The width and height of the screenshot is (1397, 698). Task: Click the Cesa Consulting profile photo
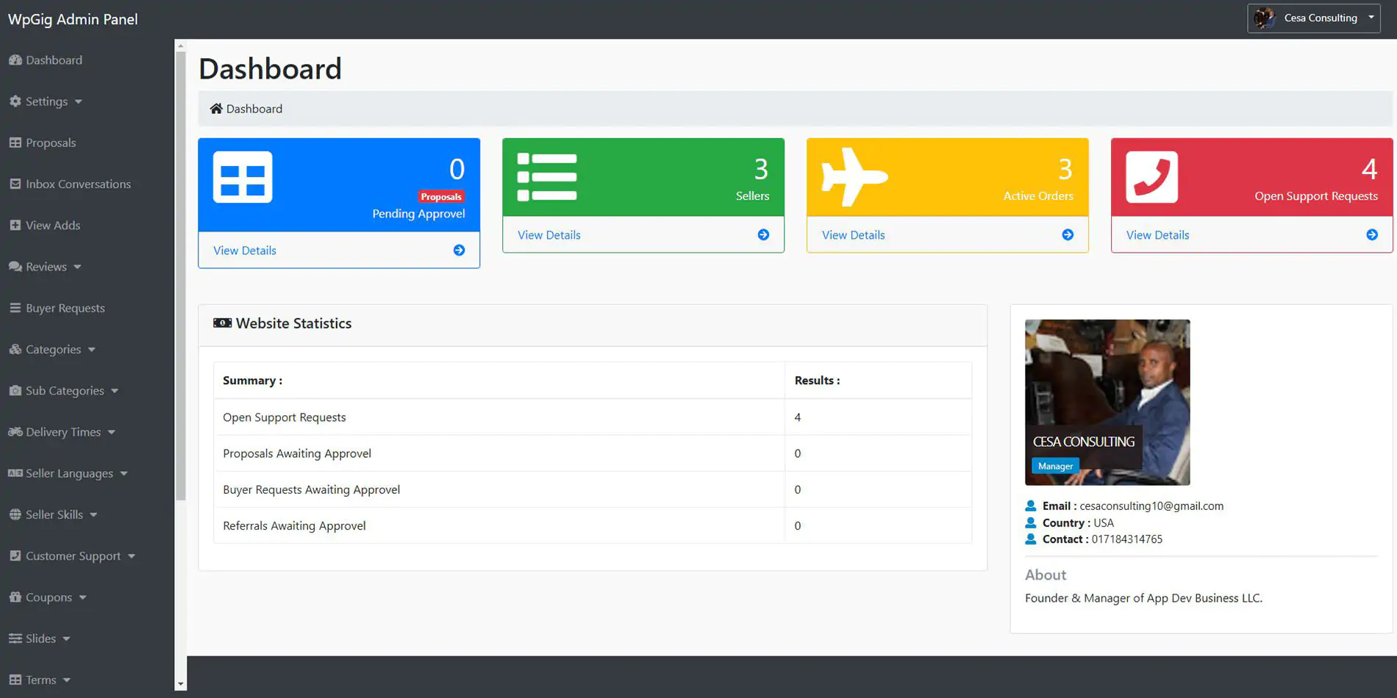(x=1107, y=402)
